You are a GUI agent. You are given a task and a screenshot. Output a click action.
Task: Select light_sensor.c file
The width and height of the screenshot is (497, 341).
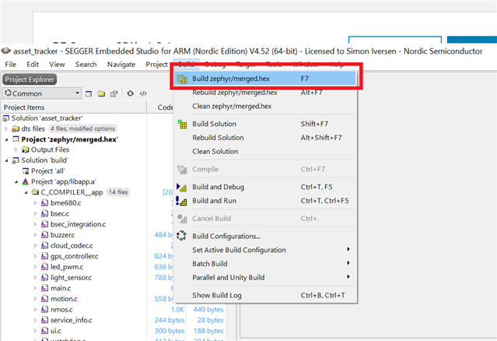pos(71,278)
